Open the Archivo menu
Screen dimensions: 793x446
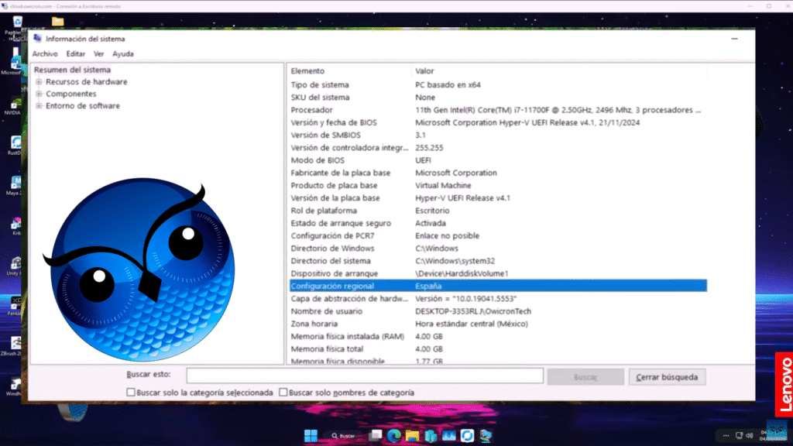pyautogui.click(x=45, y=54)
